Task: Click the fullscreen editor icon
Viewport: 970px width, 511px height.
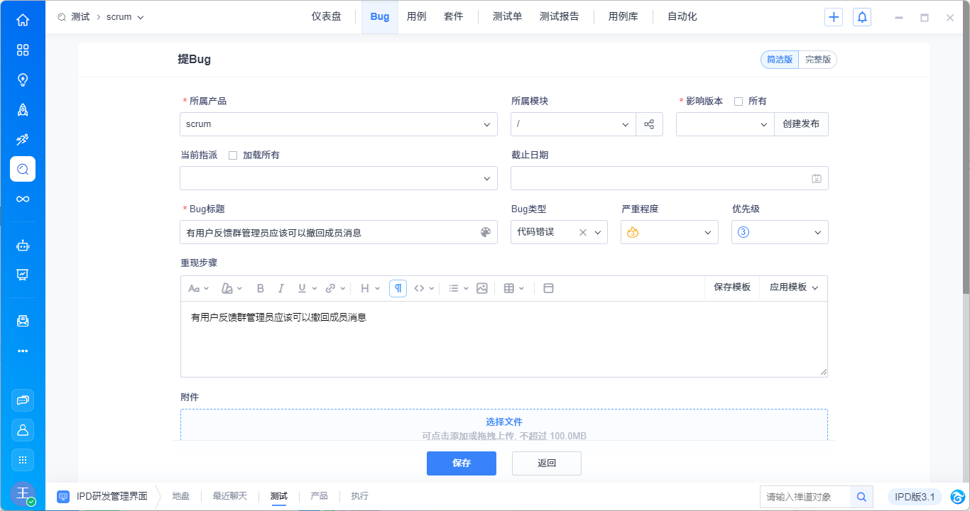Action: coord(548,288)
